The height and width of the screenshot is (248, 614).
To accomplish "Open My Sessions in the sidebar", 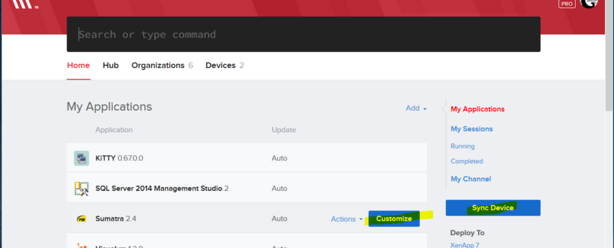I will 472,129.
